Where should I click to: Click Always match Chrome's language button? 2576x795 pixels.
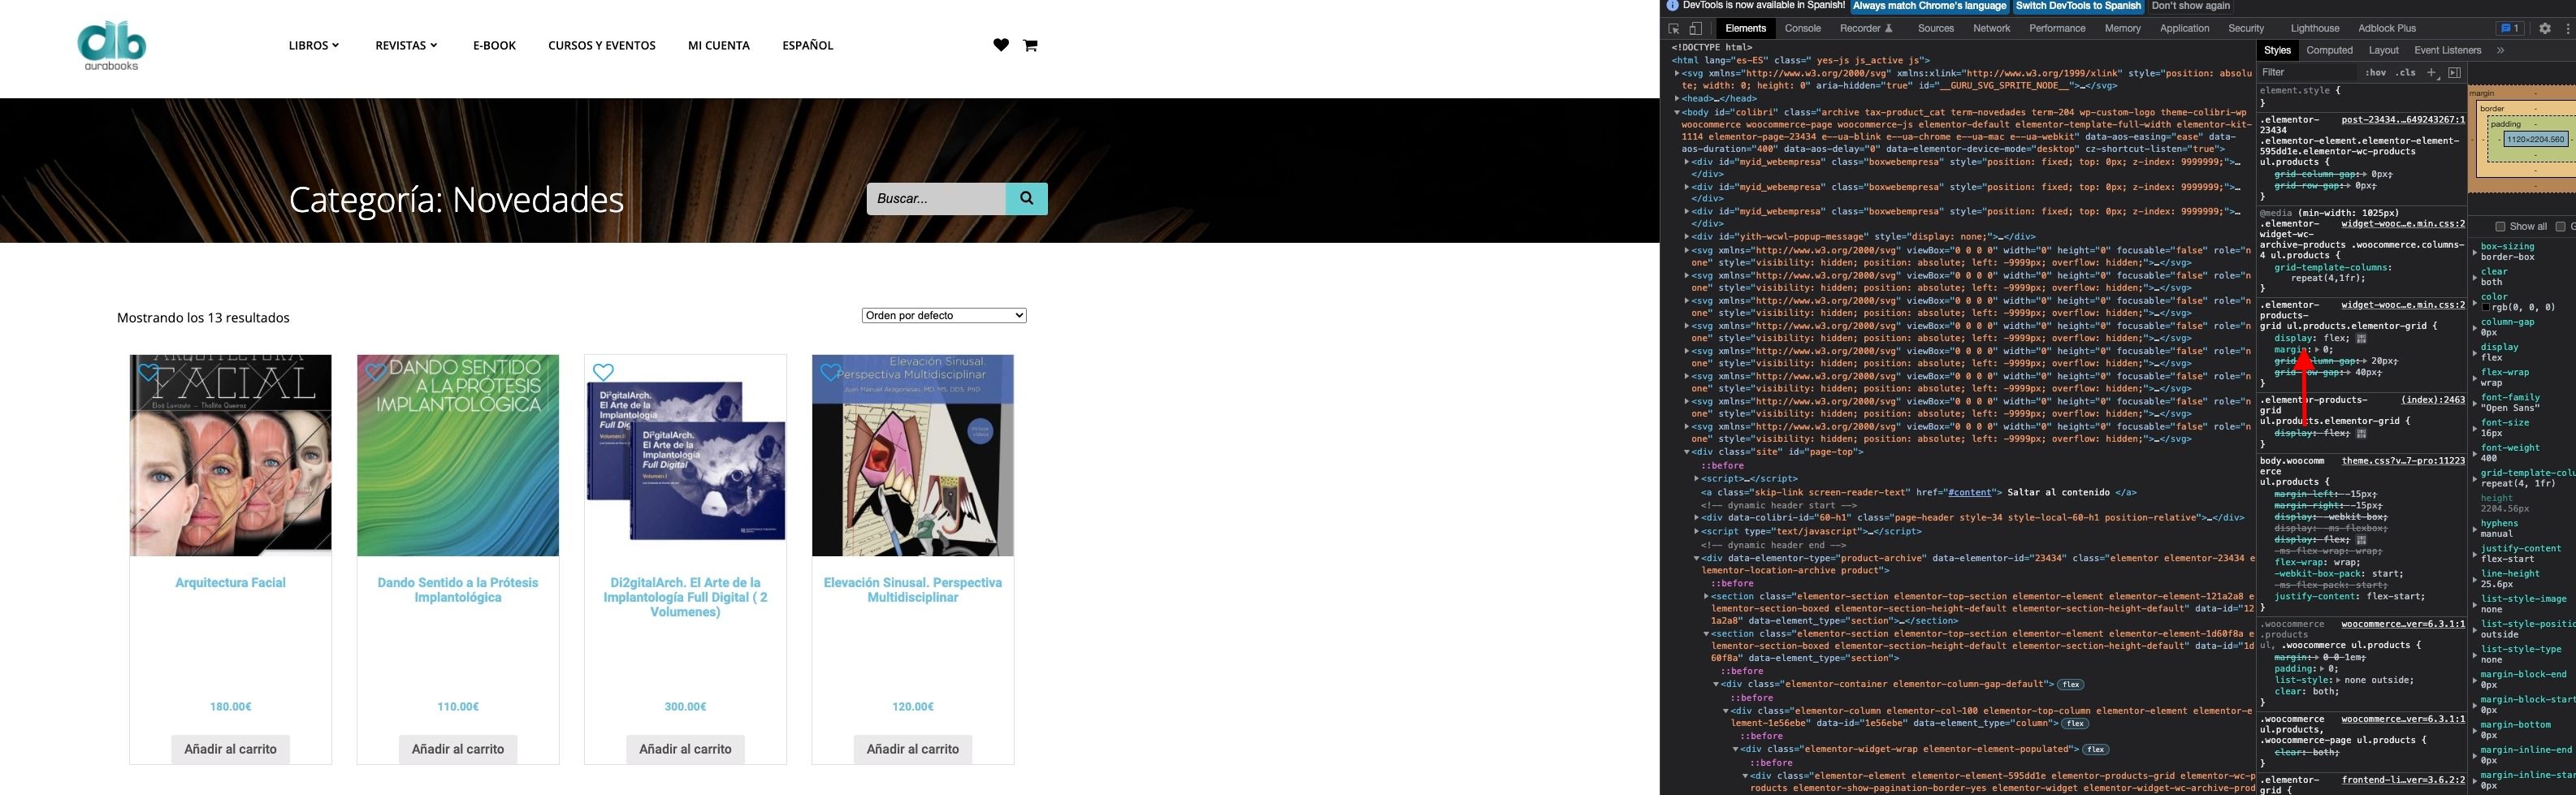[x=1929, y=6]
